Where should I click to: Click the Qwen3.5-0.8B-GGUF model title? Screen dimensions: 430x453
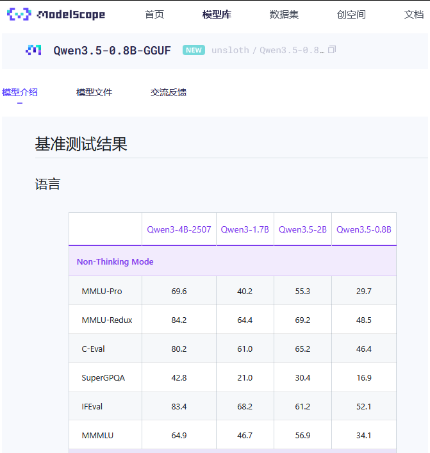point(112,51)
